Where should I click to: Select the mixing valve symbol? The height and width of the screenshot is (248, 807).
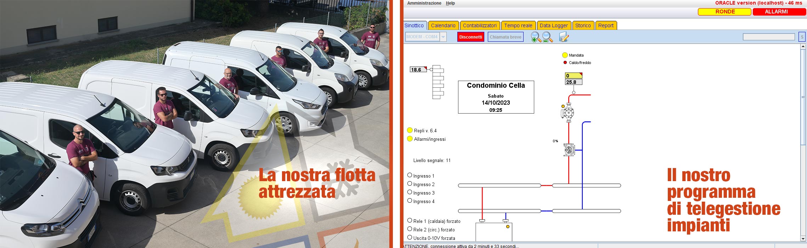point(569,150)
